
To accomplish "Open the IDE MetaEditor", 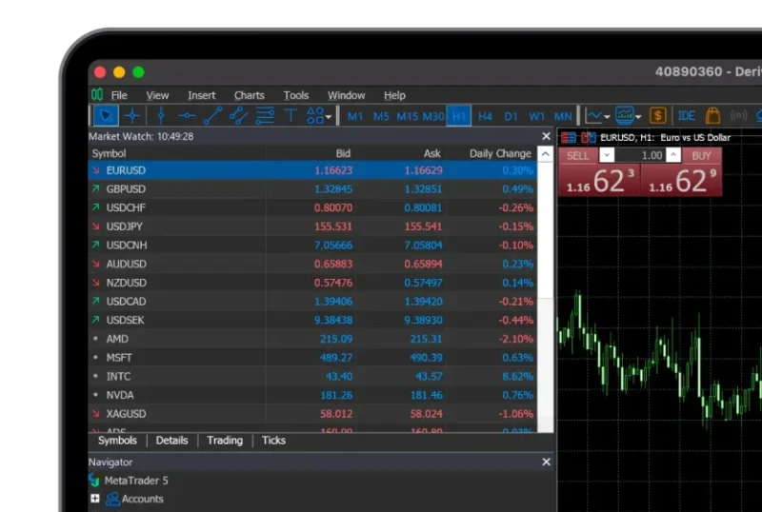I will point(686,116).
